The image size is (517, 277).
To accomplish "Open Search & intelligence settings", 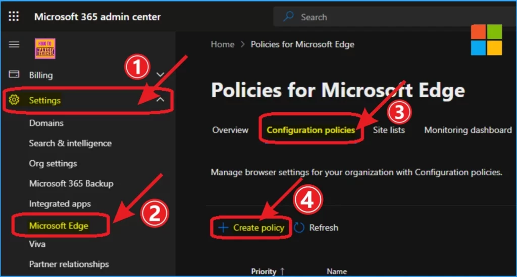I will click(x=70, y=144).
